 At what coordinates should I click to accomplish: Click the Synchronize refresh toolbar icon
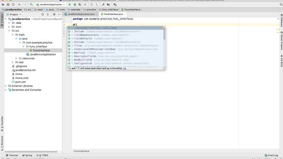(x=13, y=4)
